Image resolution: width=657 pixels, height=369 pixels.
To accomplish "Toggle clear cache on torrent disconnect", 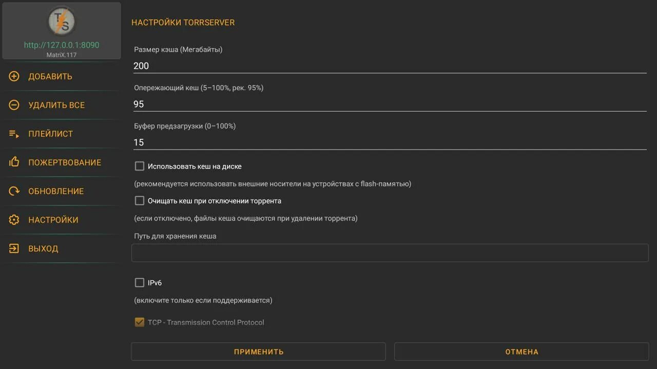I will point(140,200).
